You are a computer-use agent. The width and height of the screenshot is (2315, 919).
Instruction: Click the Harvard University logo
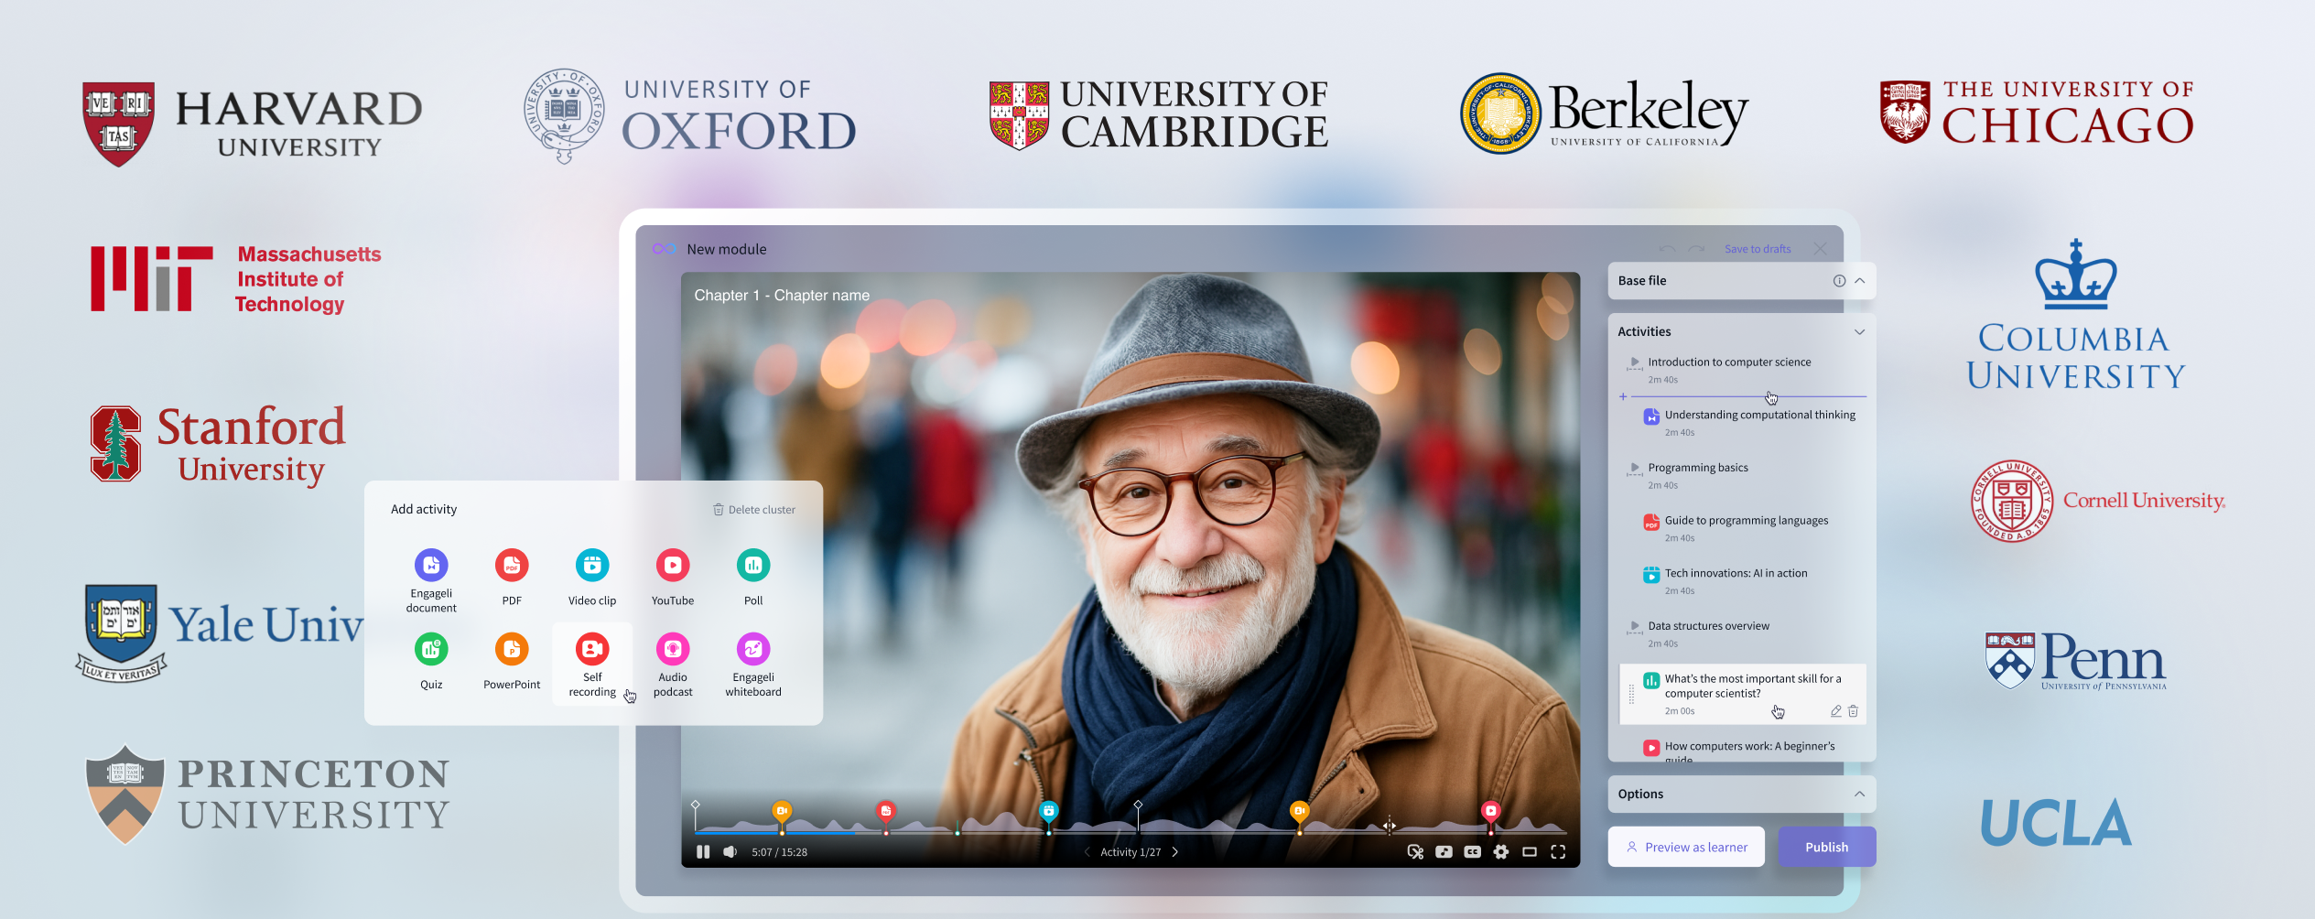[x=253, y=124]
